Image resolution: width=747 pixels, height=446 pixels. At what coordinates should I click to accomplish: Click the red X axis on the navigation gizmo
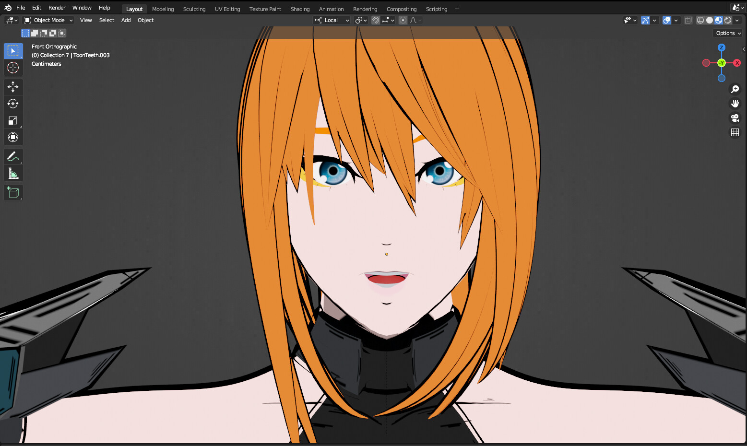tap(737, 62)
